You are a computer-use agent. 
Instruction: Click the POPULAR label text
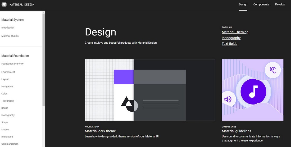[x=227, y=27]
